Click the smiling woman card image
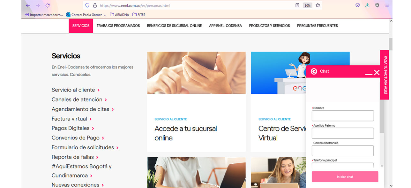Image resolution: width=411 pixels, height=188 pixels. tap(278, 173)
